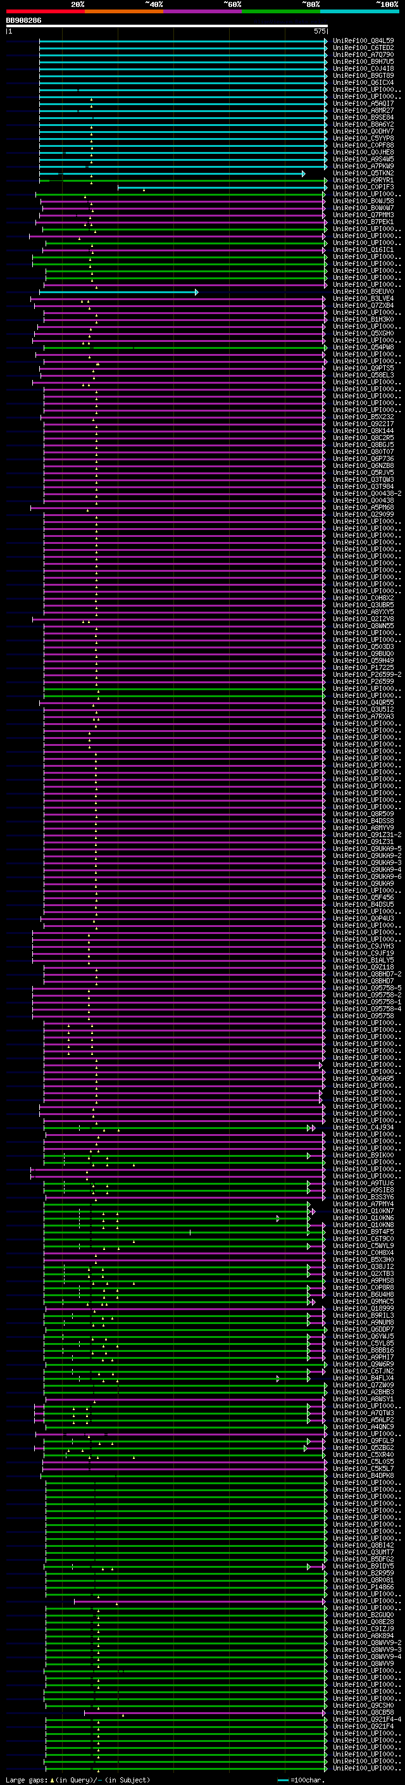Select label UniRef100_Q18999
405x1785 pixels.
click(x=363, y=1308)
